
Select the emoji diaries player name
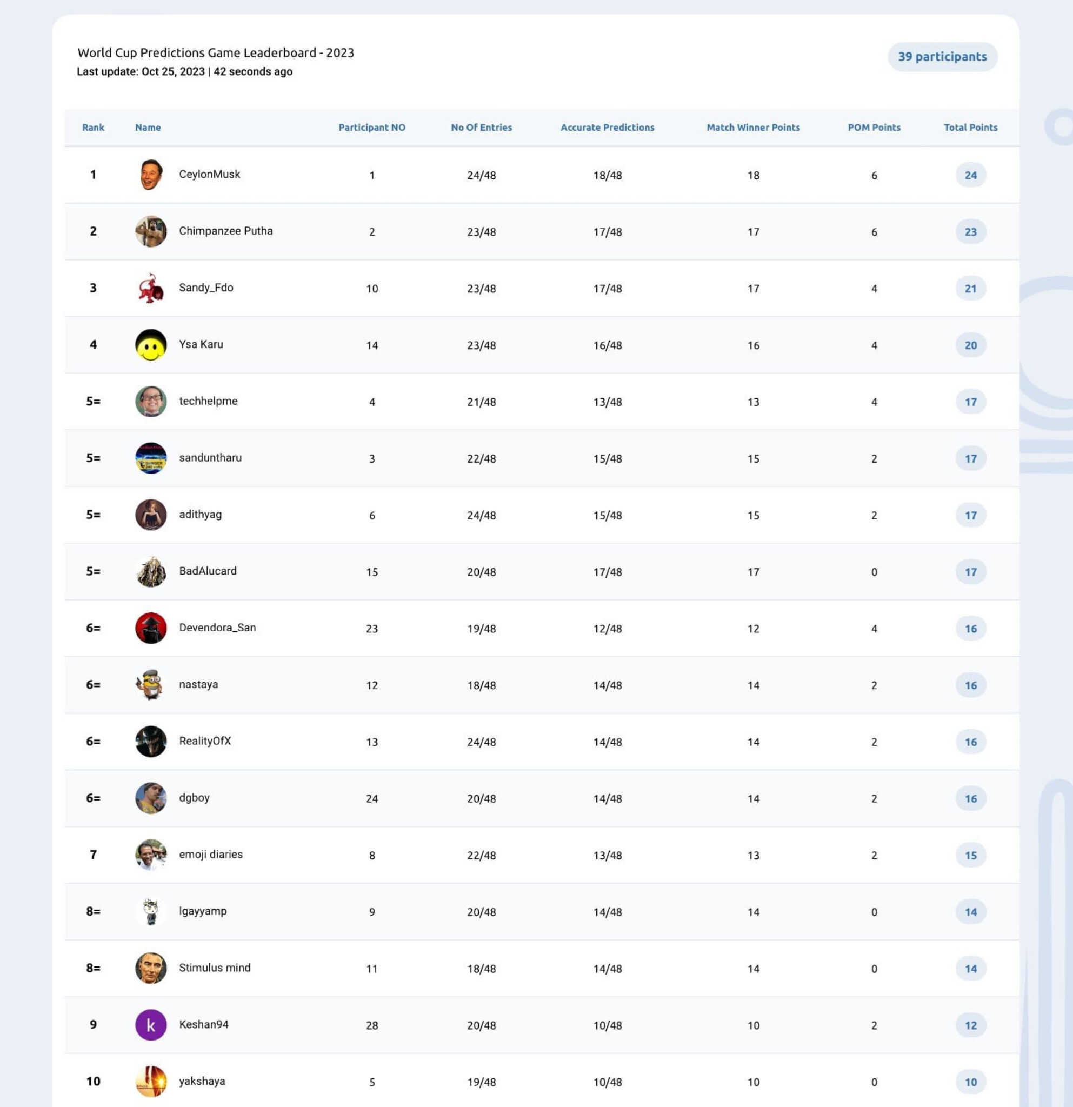(x=211, y=855)
